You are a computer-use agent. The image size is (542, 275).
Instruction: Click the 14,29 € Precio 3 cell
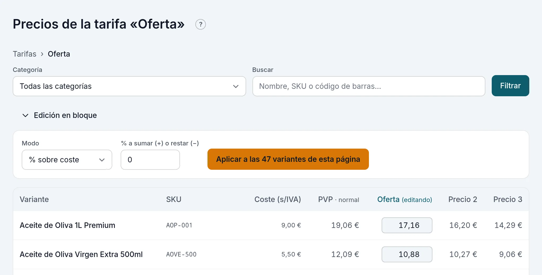click(508, 225)
